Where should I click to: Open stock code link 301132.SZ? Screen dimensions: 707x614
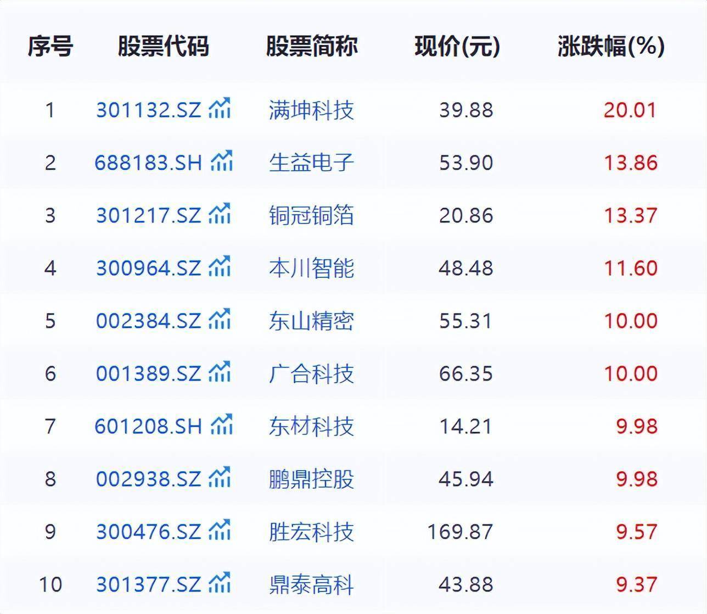(x=149, y=110)
